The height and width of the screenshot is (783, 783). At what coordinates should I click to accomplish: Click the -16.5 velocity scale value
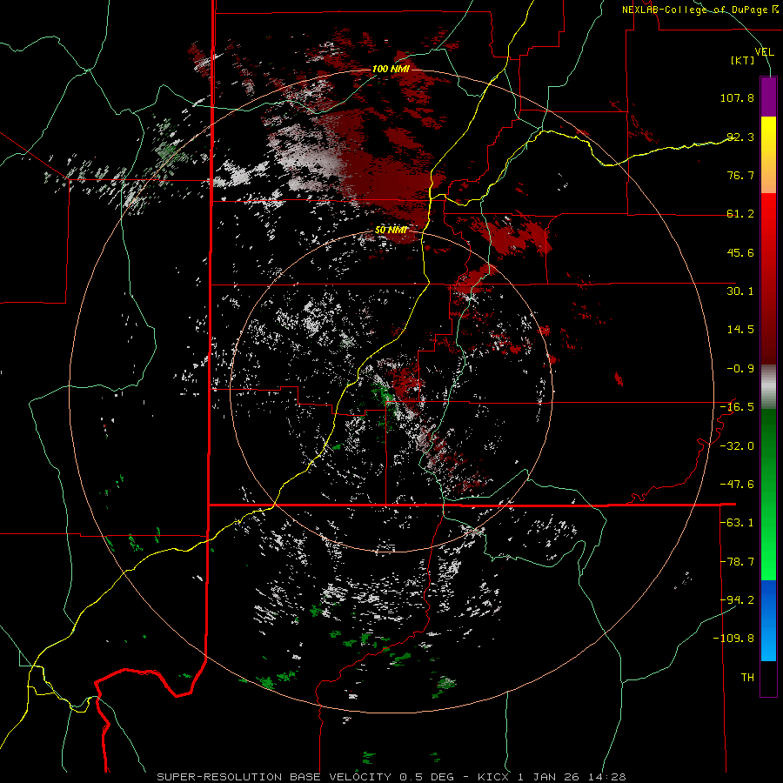737,407
